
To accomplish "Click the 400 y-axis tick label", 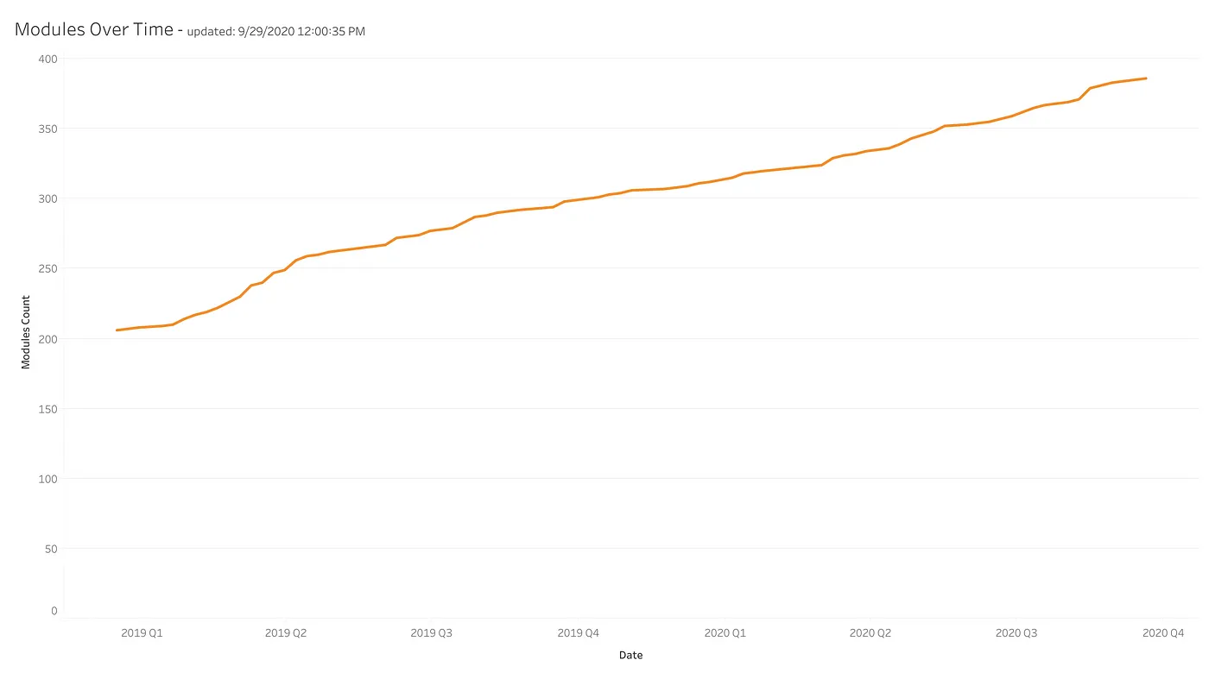I will click(47, 59).
